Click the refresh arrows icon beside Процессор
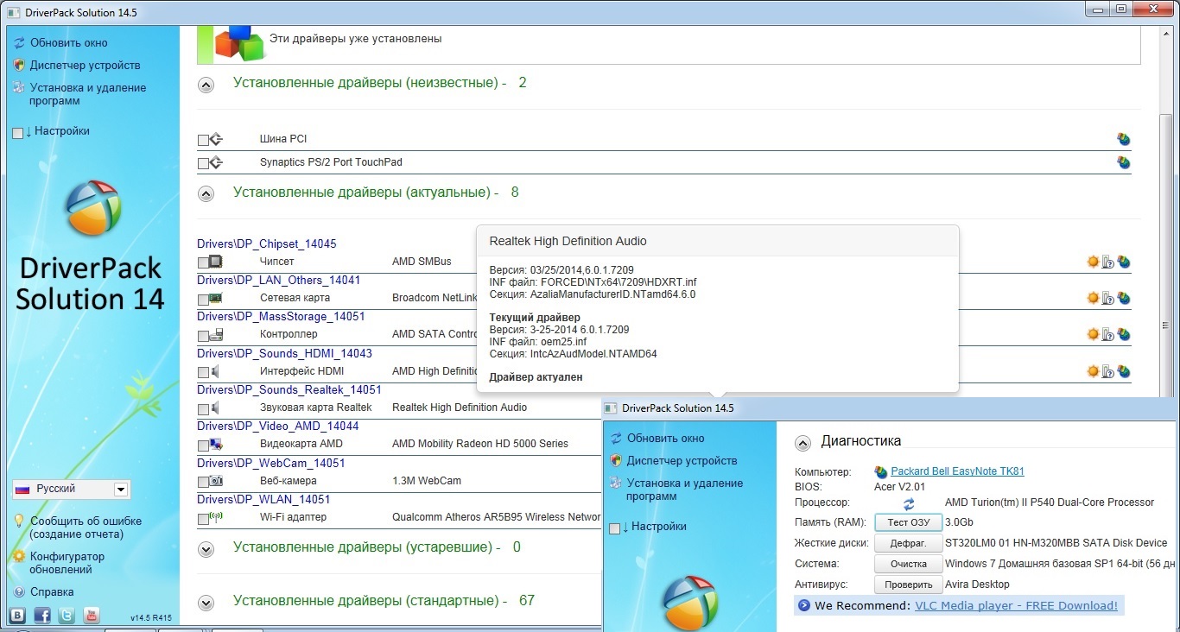 tap(909, 503)
